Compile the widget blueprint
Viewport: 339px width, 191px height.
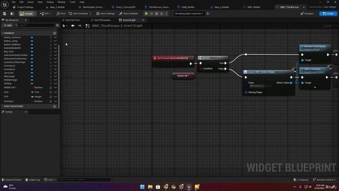tap(26, 14)
